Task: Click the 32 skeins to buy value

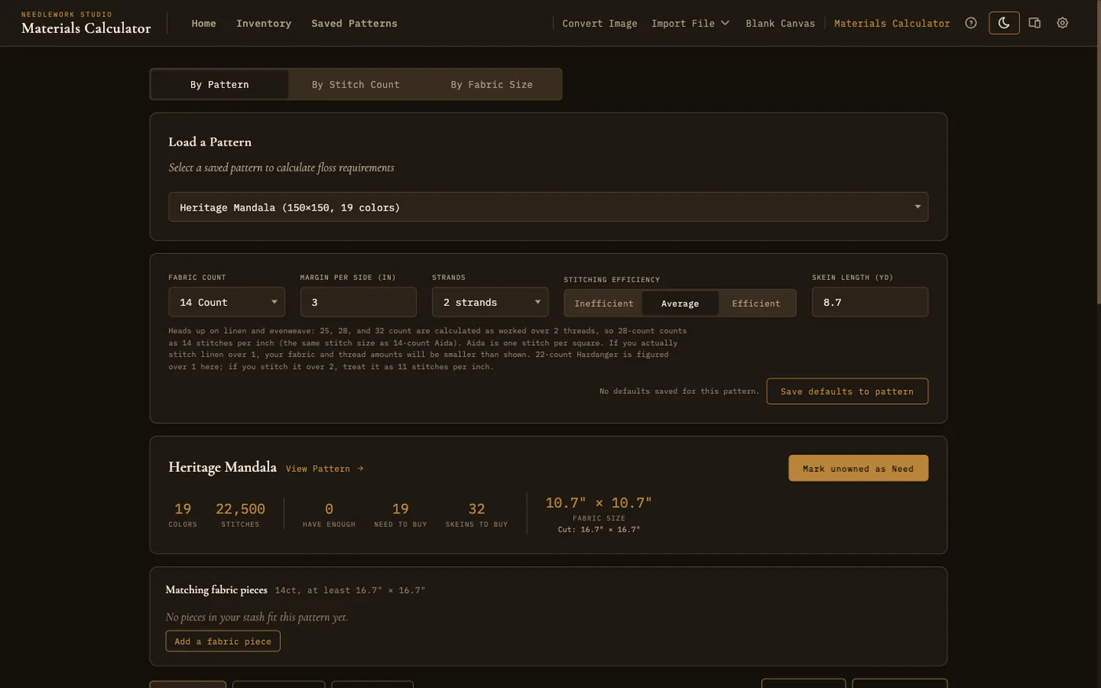Action: (477, 509)
